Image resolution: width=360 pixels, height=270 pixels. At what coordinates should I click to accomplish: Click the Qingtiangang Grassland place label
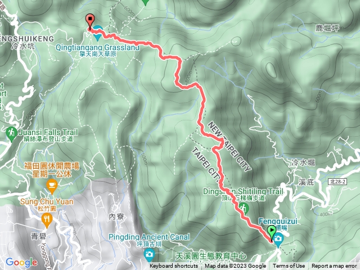point(97,47)
